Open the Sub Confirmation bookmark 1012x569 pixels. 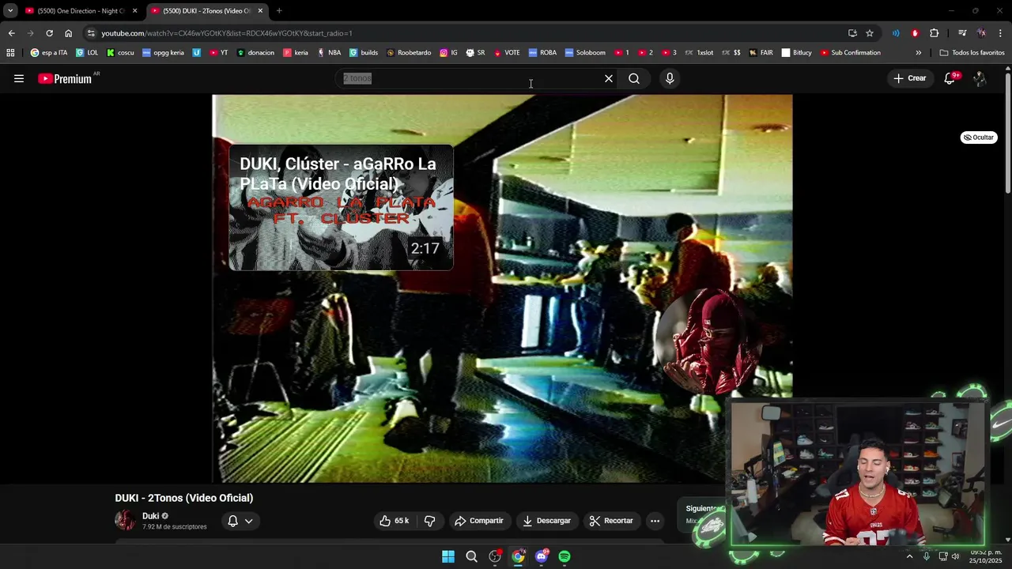[851, 53]
